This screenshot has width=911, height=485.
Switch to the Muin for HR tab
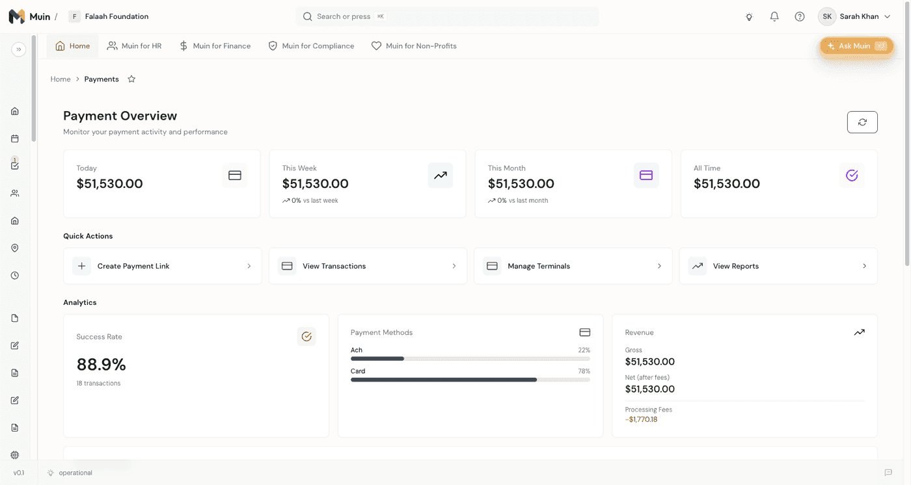(x=134, y=46)
